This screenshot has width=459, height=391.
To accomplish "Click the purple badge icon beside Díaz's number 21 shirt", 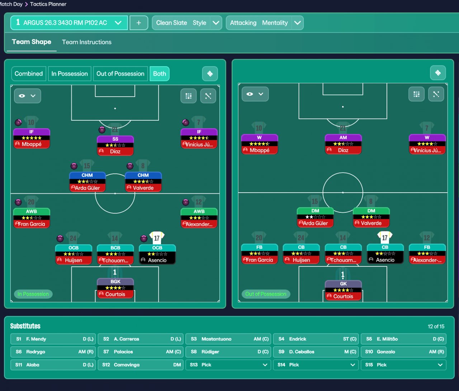I will [x=102, y=130].
